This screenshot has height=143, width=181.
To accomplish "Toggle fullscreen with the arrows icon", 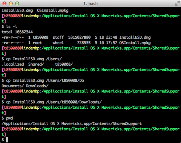I will pos(177,4).
